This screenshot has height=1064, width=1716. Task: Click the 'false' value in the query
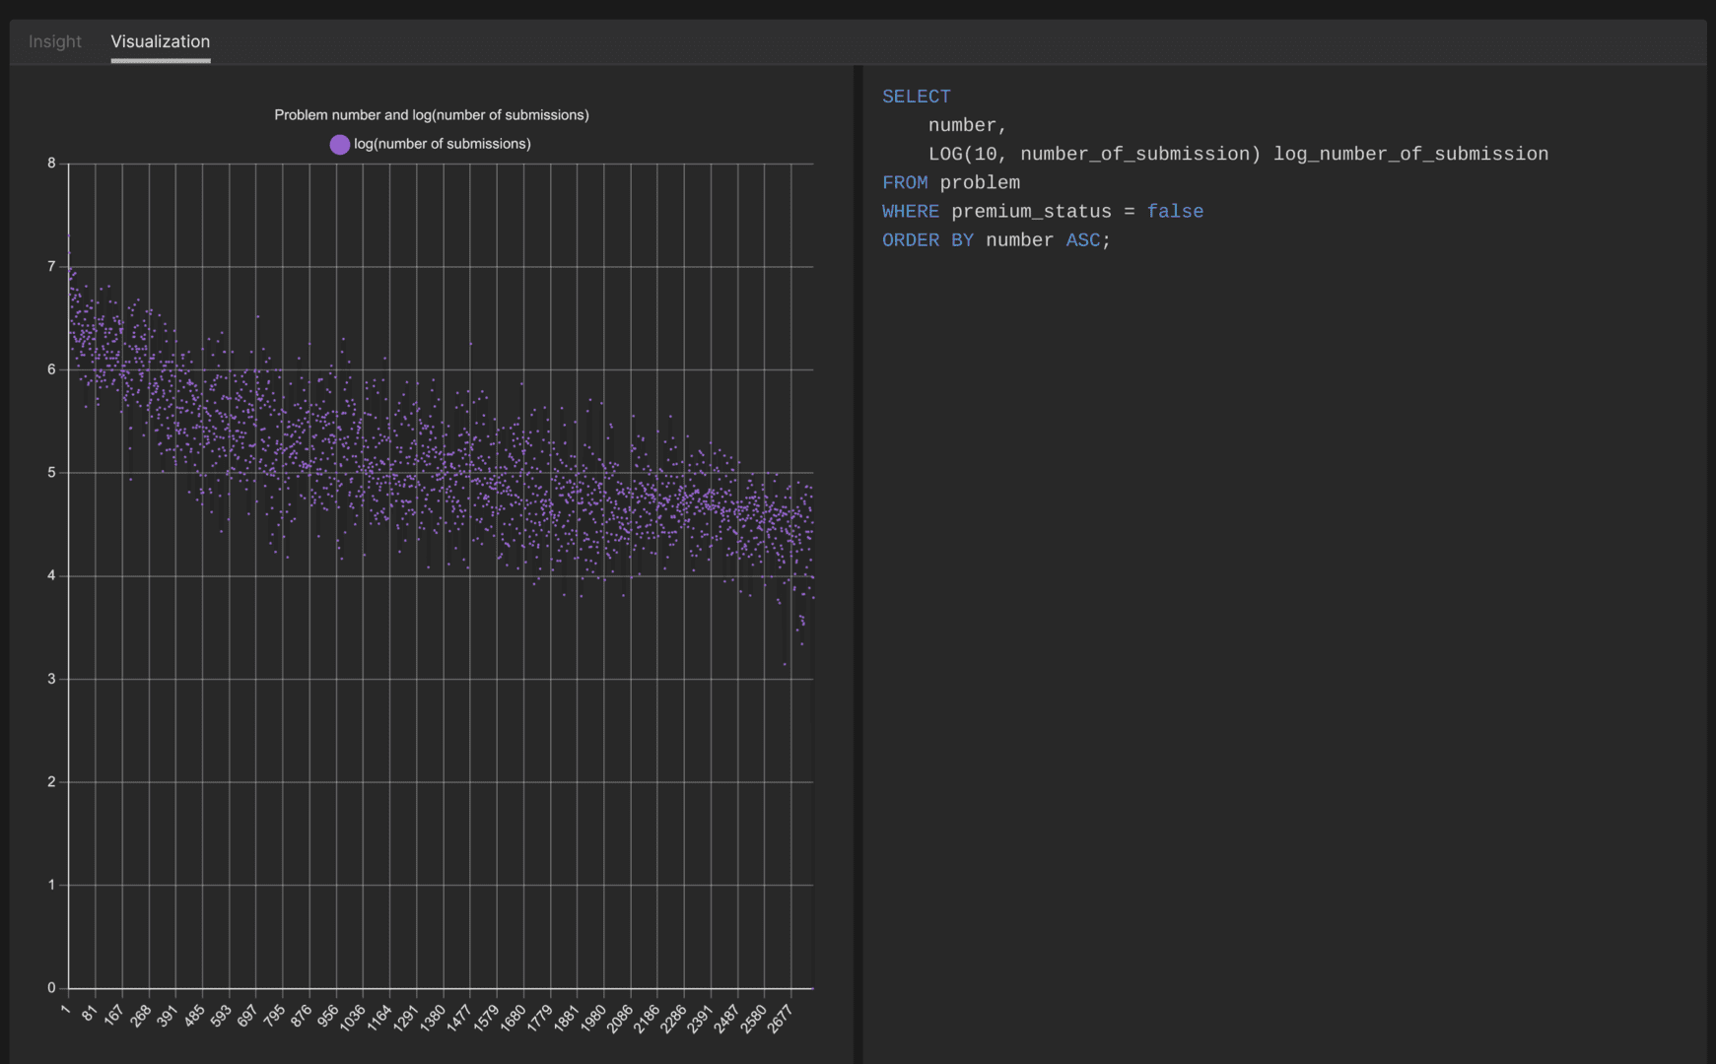(x=1175, y=211)
